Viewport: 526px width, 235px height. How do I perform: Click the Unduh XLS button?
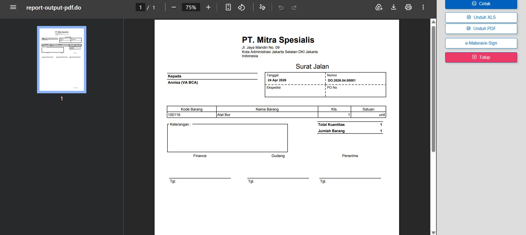click(x=481, y=18)
